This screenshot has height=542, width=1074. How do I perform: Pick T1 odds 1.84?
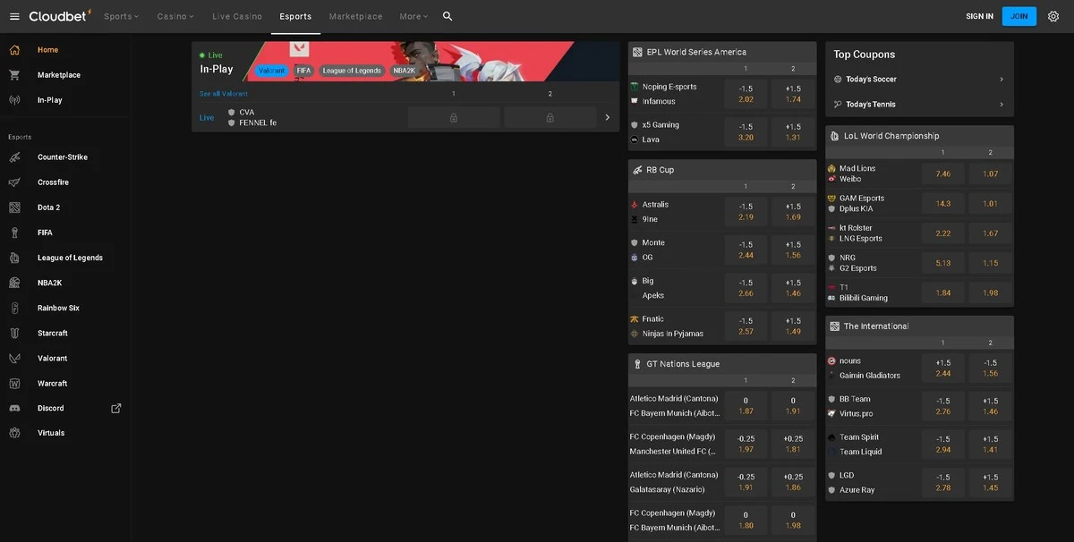942,292
